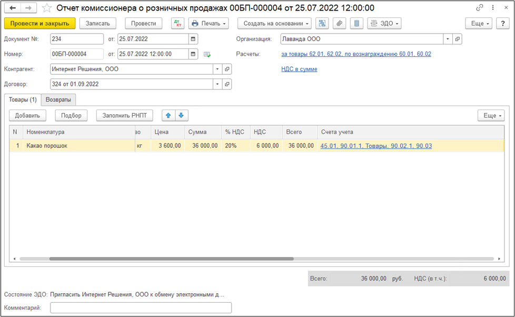Switch to the Товары (1) tab
Image resolution: width=515 pixels, height=317 pixels.
pos(23,100)
